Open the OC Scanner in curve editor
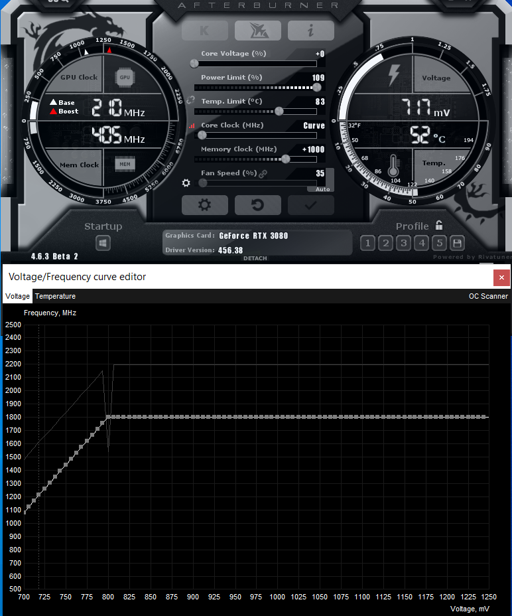The height and width of the screenshot is (616, 512). point(488,296)
